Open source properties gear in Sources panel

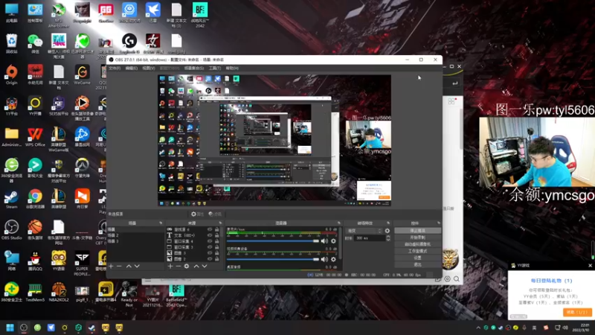coord(187,267)
